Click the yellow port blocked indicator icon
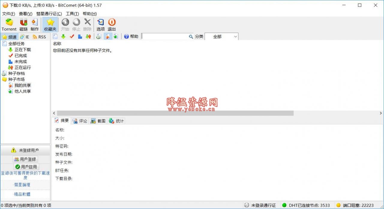384x209 pixels. point(338,205)
